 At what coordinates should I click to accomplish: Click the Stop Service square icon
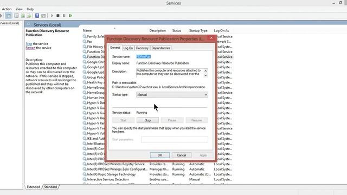click(x=58, y=16)
